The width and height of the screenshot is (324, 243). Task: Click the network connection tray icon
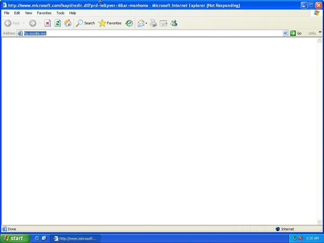[295, 238]
